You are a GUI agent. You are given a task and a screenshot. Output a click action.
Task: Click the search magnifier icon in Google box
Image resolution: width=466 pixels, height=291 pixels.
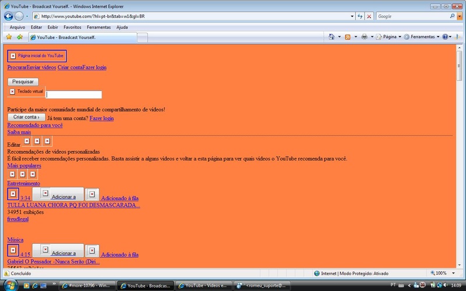(453, 16)
